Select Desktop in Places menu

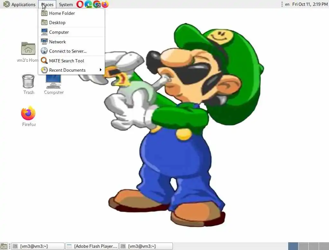point(72,22)
